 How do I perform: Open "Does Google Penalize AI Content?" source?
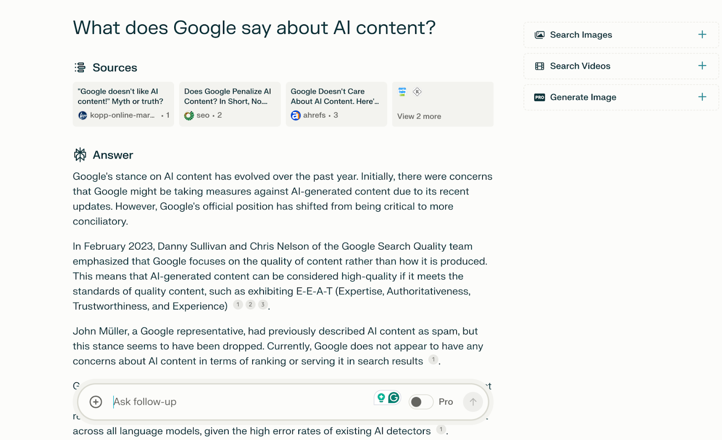point(230,104)
